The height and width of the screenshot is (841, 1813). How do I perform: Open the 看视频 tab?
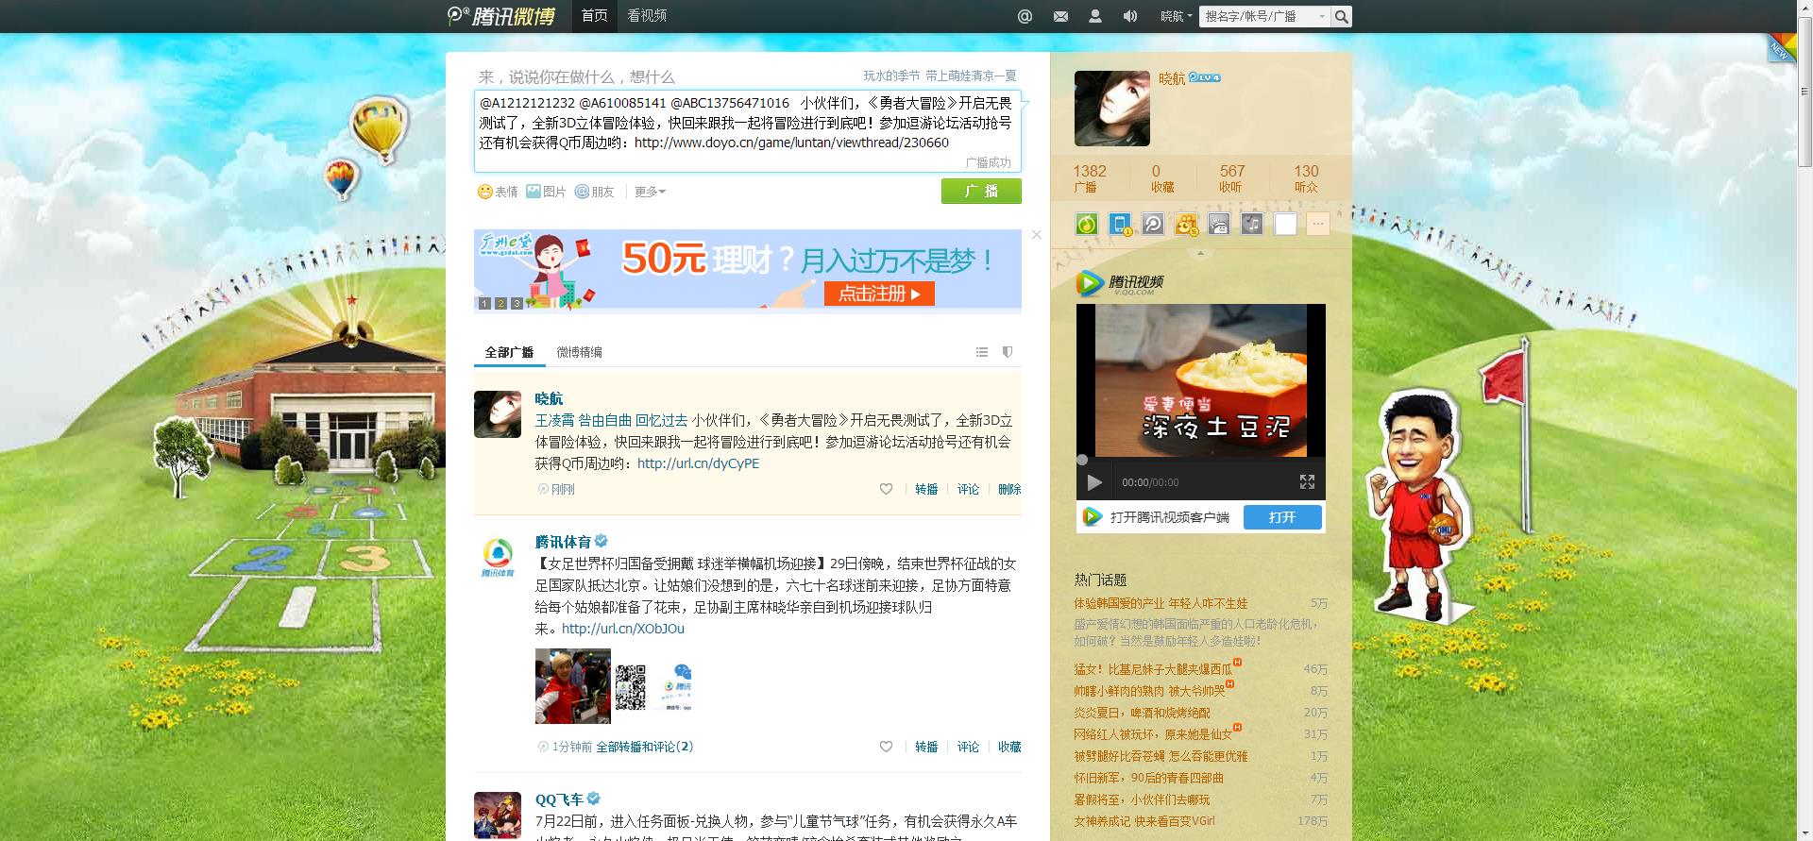(647, 16)
